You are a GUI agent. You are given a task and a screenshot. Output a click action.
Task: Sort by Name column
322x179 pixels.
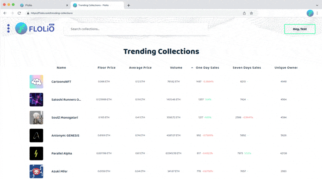[x=61, y=68]
